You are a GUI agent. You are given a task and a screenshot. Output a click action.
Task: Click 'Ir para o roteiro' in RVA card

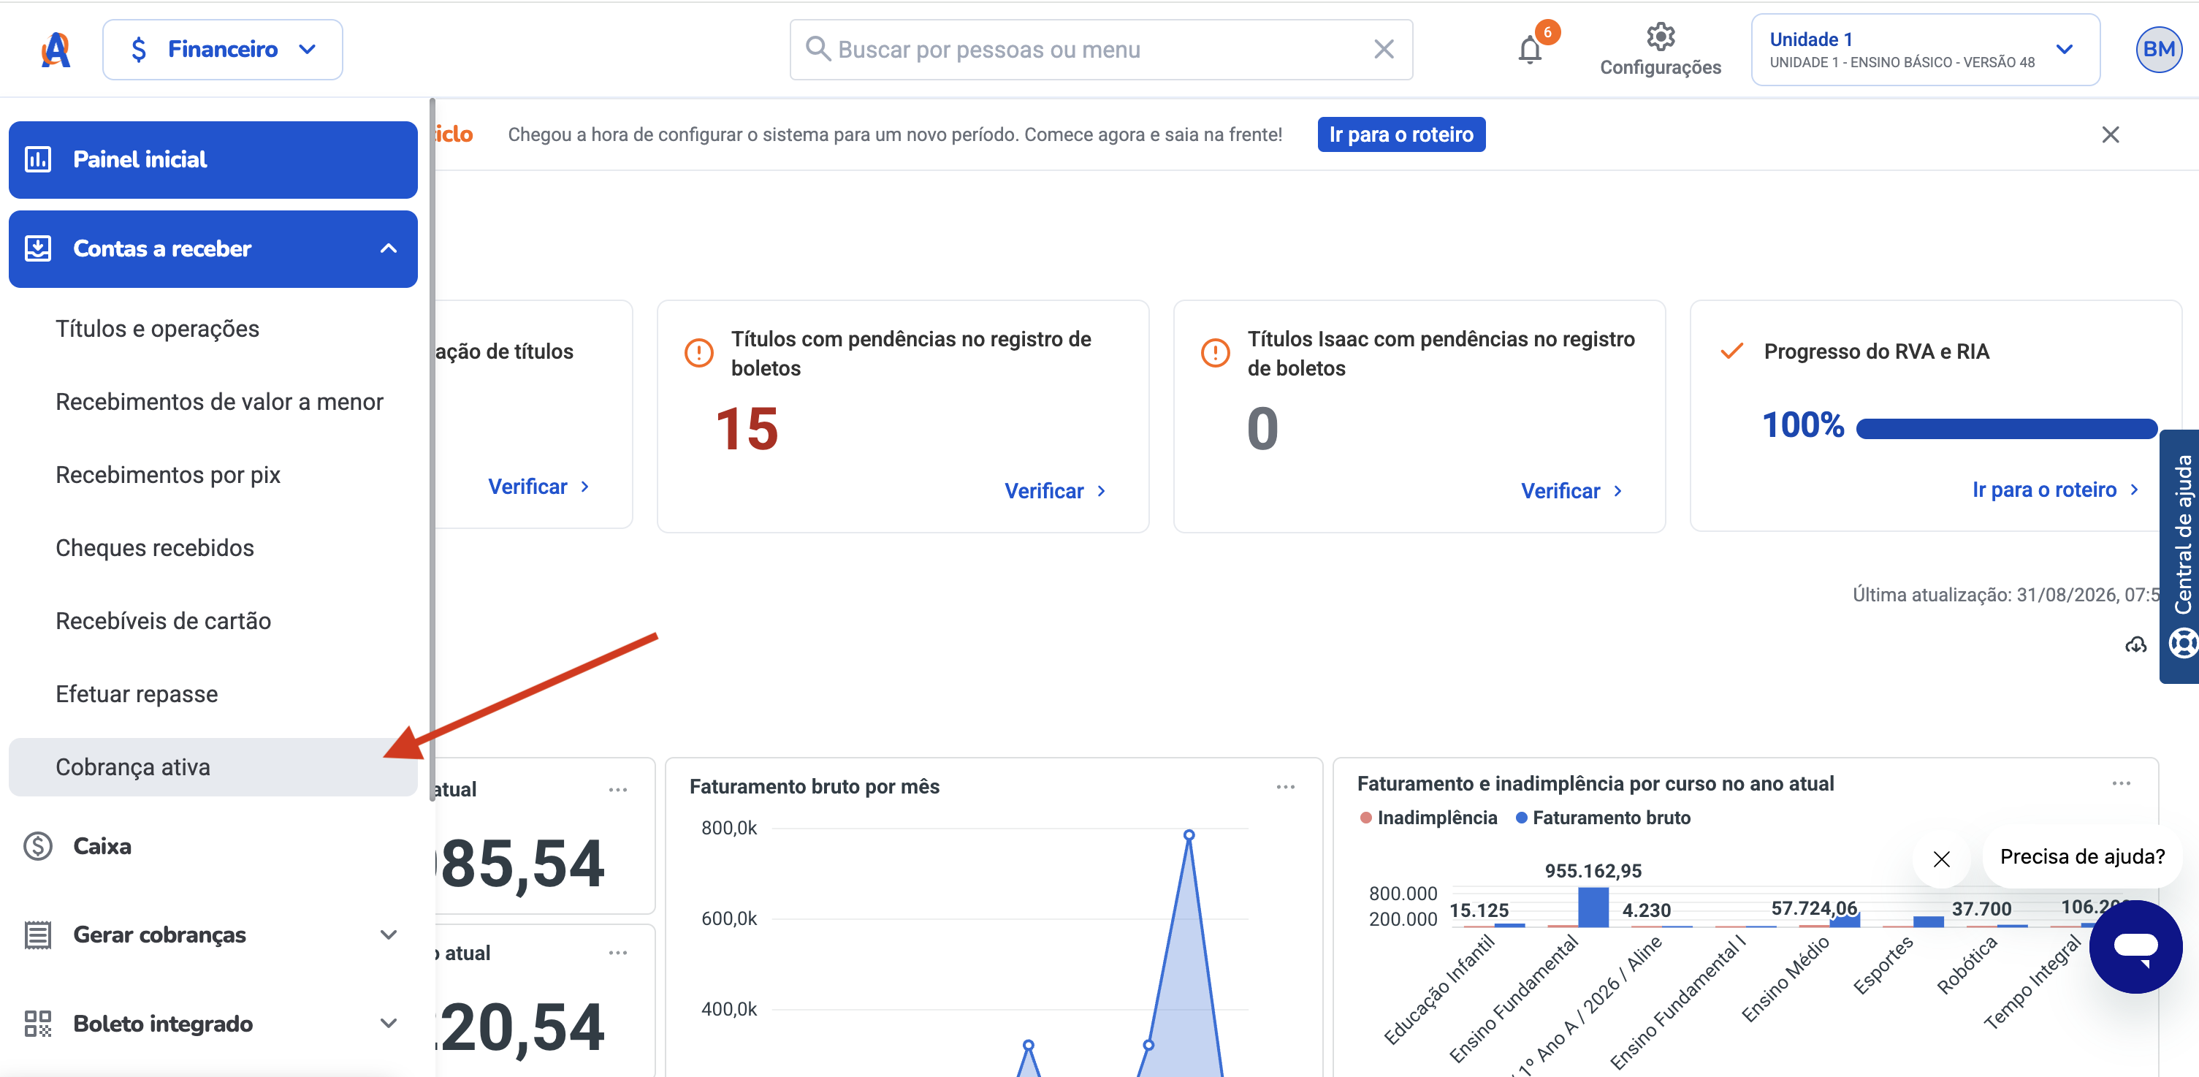(x=2056, y=490)
